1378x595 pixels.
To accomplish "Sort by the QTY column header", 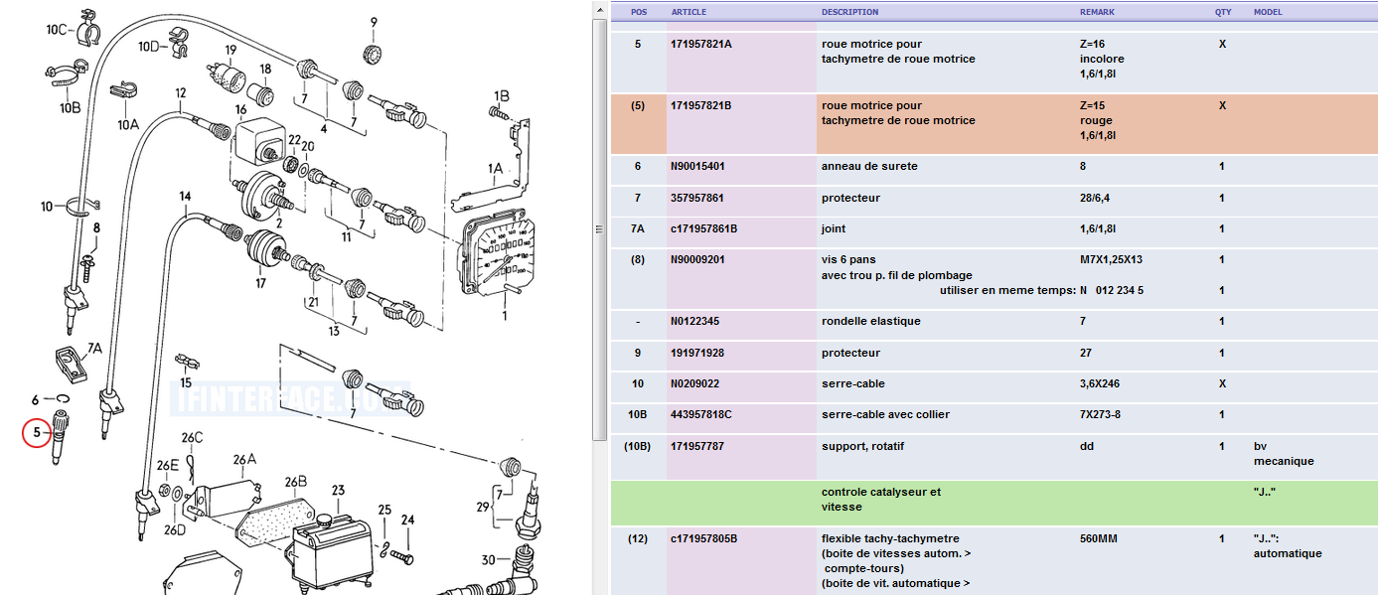I will coord(1222,12).
